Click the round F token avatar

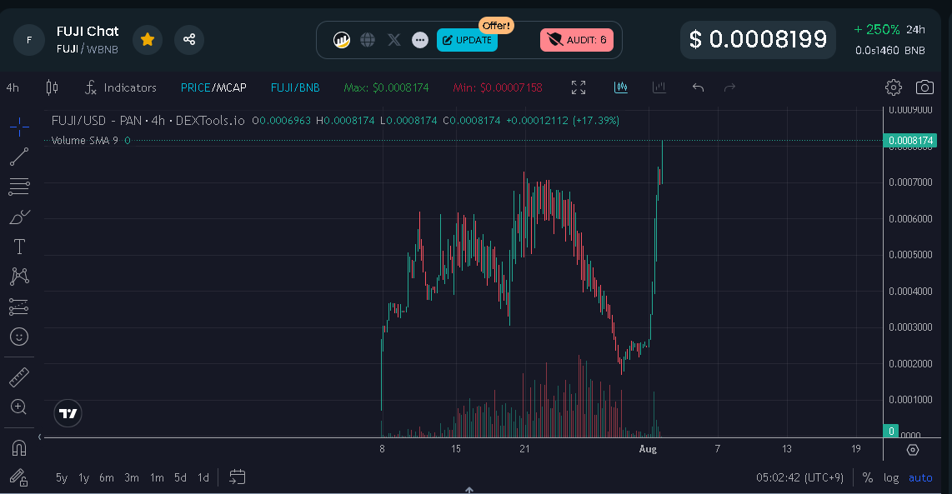point(28,40)
